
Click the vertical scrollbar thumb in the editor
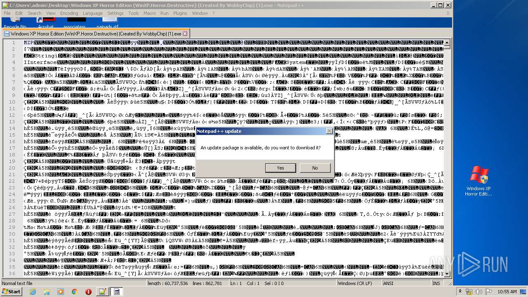tap(447, 47)
